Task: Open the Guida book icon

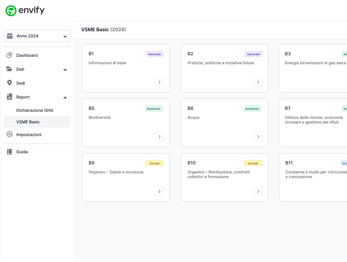Action: coord(10,152)
